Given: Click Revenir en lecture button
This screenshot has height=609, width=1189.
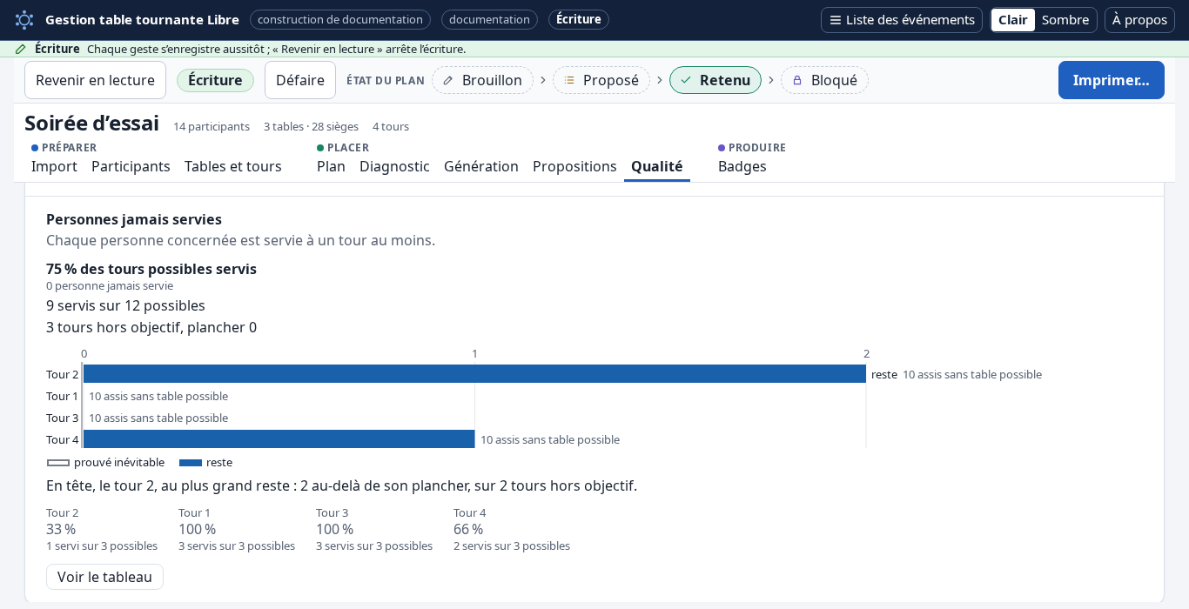Looking at the screenshot, I should point(95,80).
